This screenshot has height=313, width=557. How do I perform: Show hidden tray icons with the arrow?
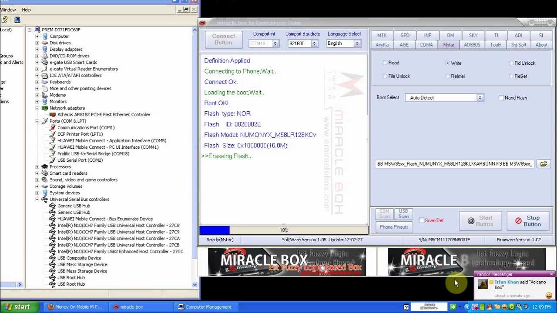467,307
